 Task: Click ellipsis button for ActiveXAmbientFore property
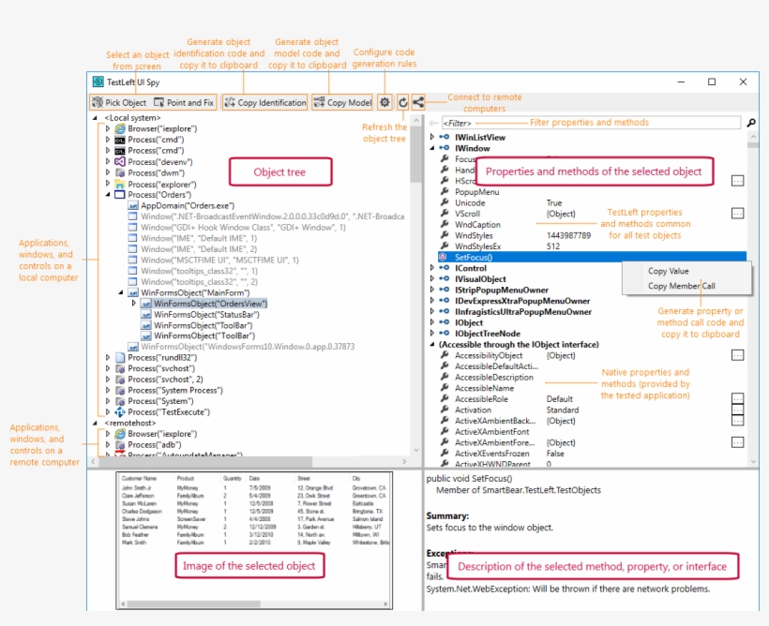click(737, 442)
